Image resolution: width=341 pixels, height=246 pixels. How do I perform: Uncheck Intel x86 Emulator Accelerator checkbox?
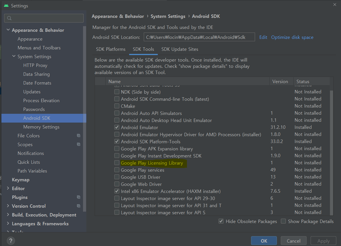117,191
